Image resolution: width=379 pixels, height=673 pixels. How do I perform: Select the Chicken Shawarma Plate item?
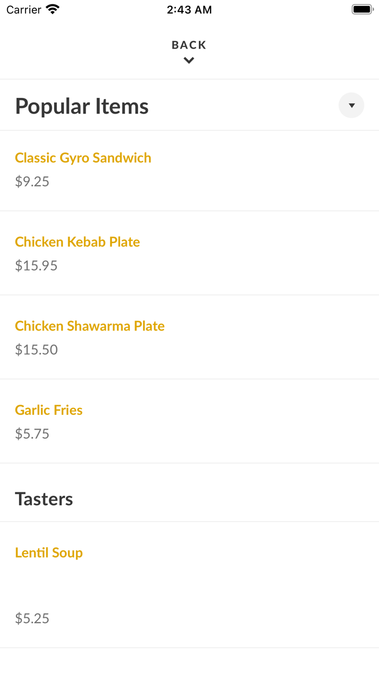click(x=90, y=326)
